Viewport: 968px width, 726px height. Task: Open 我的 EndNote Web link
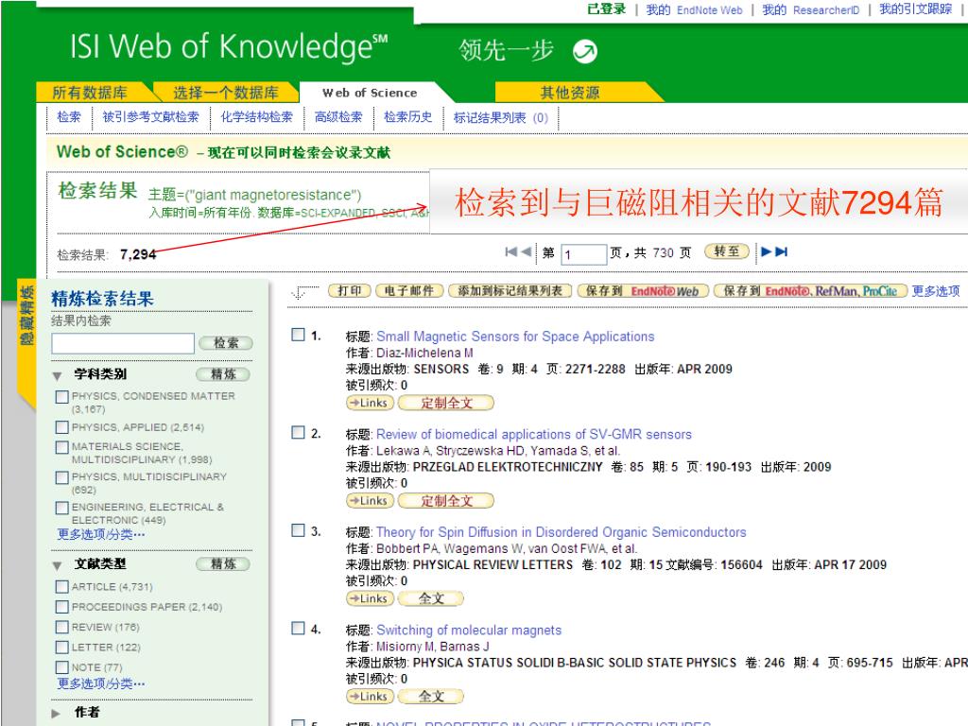click(x=694, y=9)
